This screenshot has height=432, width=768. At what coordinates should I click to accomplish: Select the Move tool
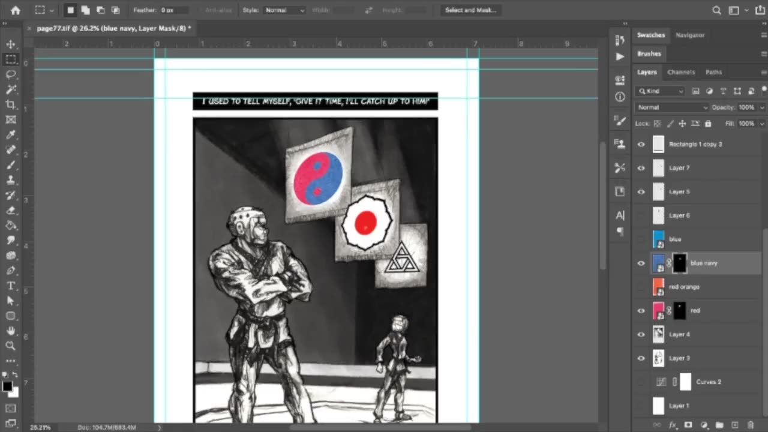pos(11,44)
